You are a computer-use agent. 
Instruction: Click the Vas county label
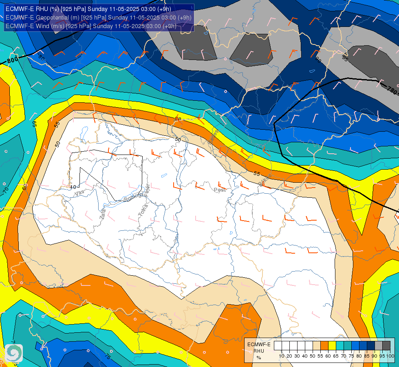point(79,193)
